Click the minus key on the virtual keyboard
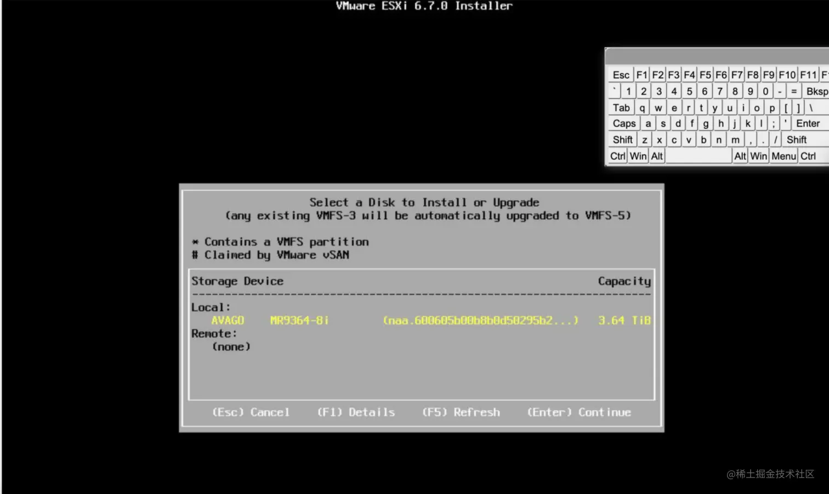Screen dimensions: 829x494 point(780,91)
